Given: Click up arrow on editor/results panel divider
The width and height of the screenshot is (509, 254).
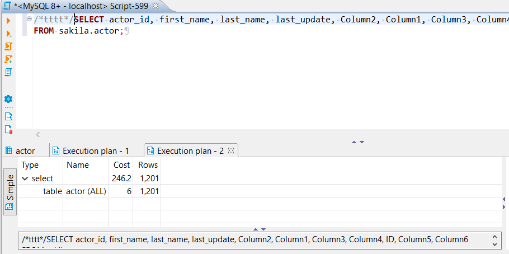Looking at the screenshot, I should [x=354, y=142].
